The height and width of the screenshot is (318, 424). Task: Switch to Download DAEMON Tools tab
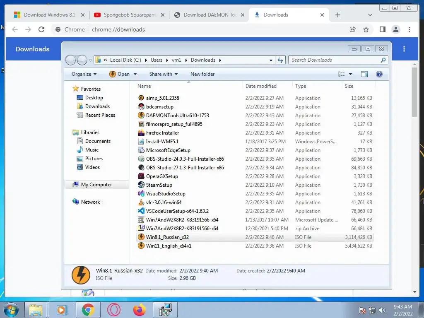210,15
